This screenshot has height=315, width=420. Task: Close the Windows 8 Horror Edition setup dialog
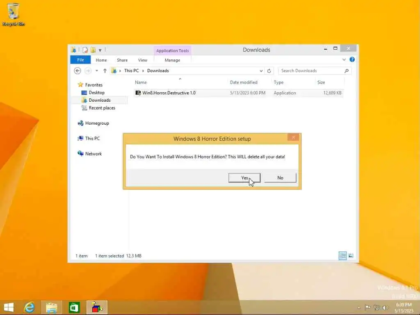point(293,137)
